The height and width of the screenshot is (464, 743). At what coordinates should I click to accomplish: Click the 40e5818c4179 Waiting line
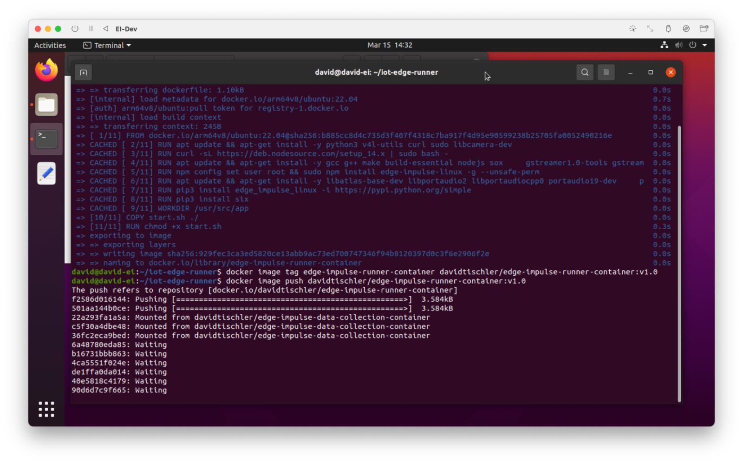[119, 381]
